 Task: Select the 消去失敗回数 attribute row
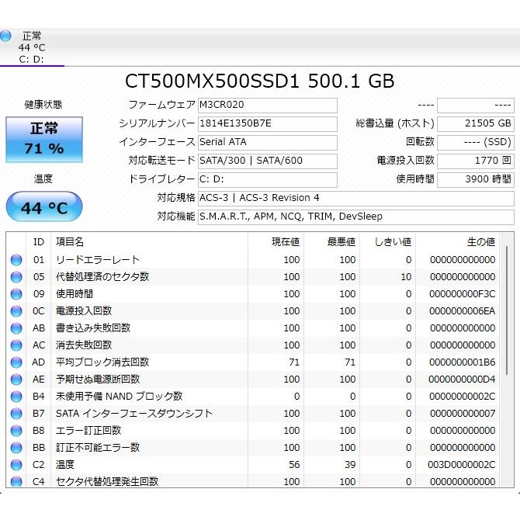253,345
